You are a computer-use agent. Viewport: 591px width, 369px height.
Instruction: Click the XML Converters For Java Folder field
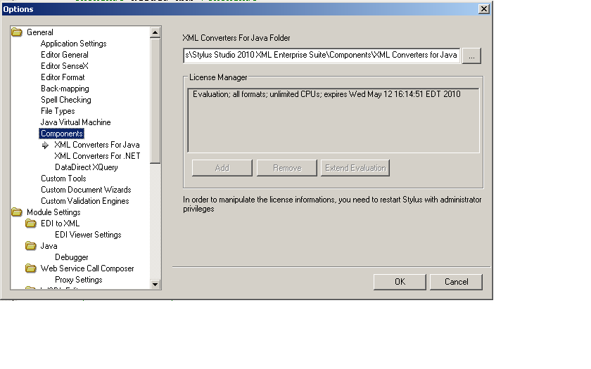322,56
